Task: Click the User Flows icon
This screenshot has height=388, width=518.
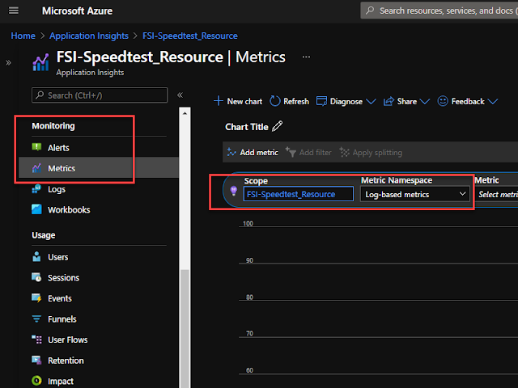Action: click(x=36, y=339)
